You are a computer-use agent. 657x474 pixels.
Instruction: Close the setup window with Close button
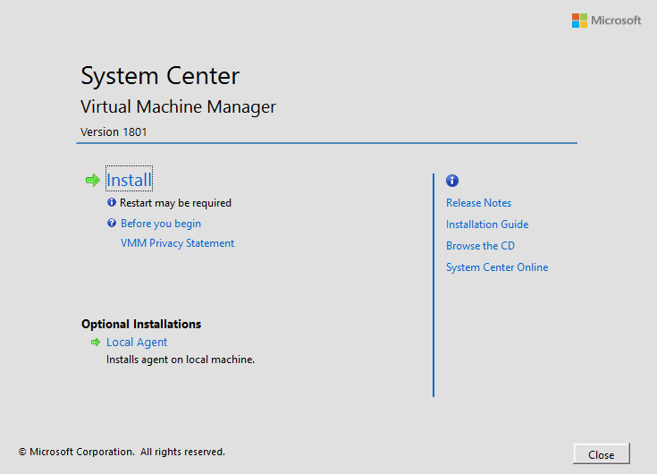(x=602, y=454)
